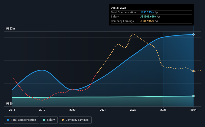Click the 2019 x-axis label
The height and width of the screenshot is (127, 205).
tap(42, 110)
